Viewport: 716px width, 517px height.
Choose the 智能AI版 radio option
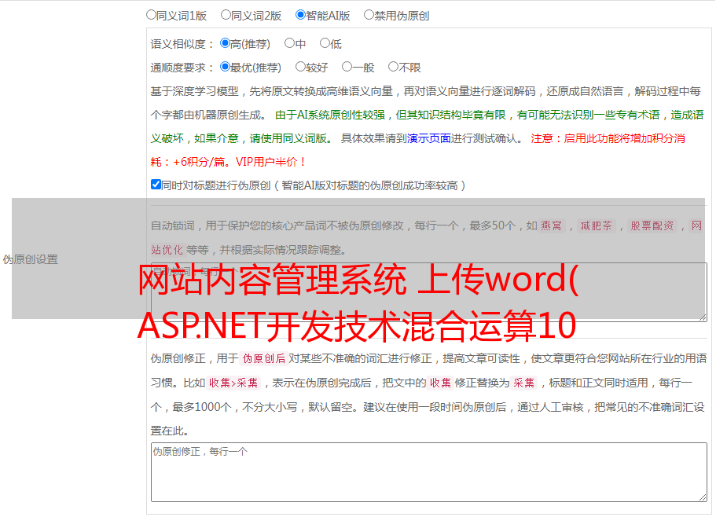coord(300,15)
